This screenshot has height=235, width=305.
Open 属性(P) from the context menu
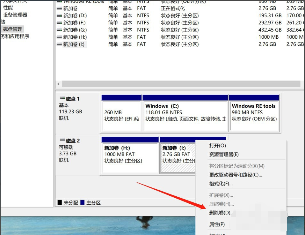[x=217, y=224]
